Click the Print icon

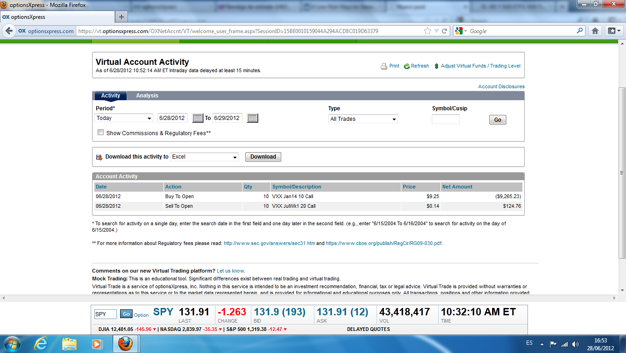(384, 66)
